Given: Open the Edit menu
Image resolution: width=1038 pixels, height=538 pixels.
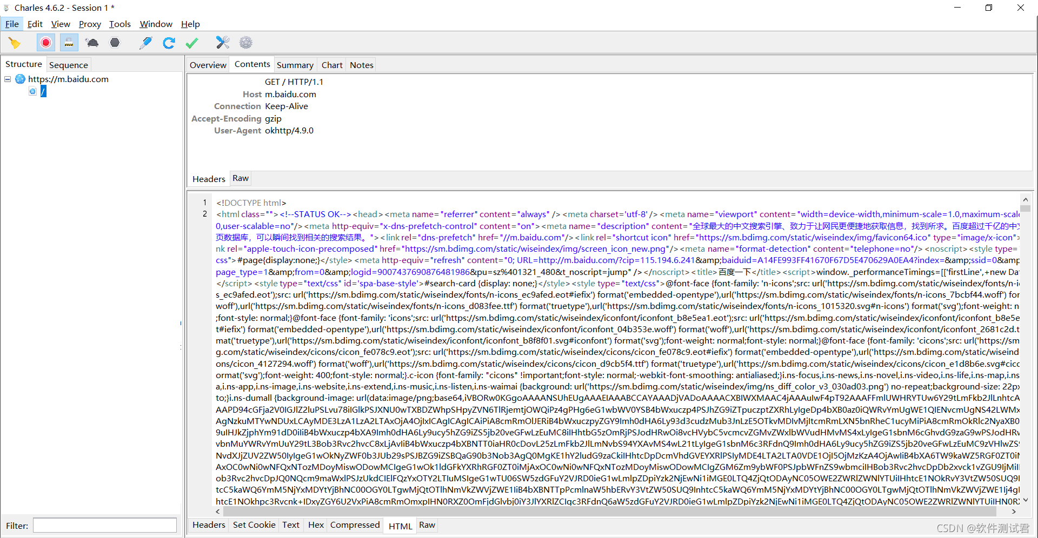Looking at the screenshot, I should click(x=35, y=24).
